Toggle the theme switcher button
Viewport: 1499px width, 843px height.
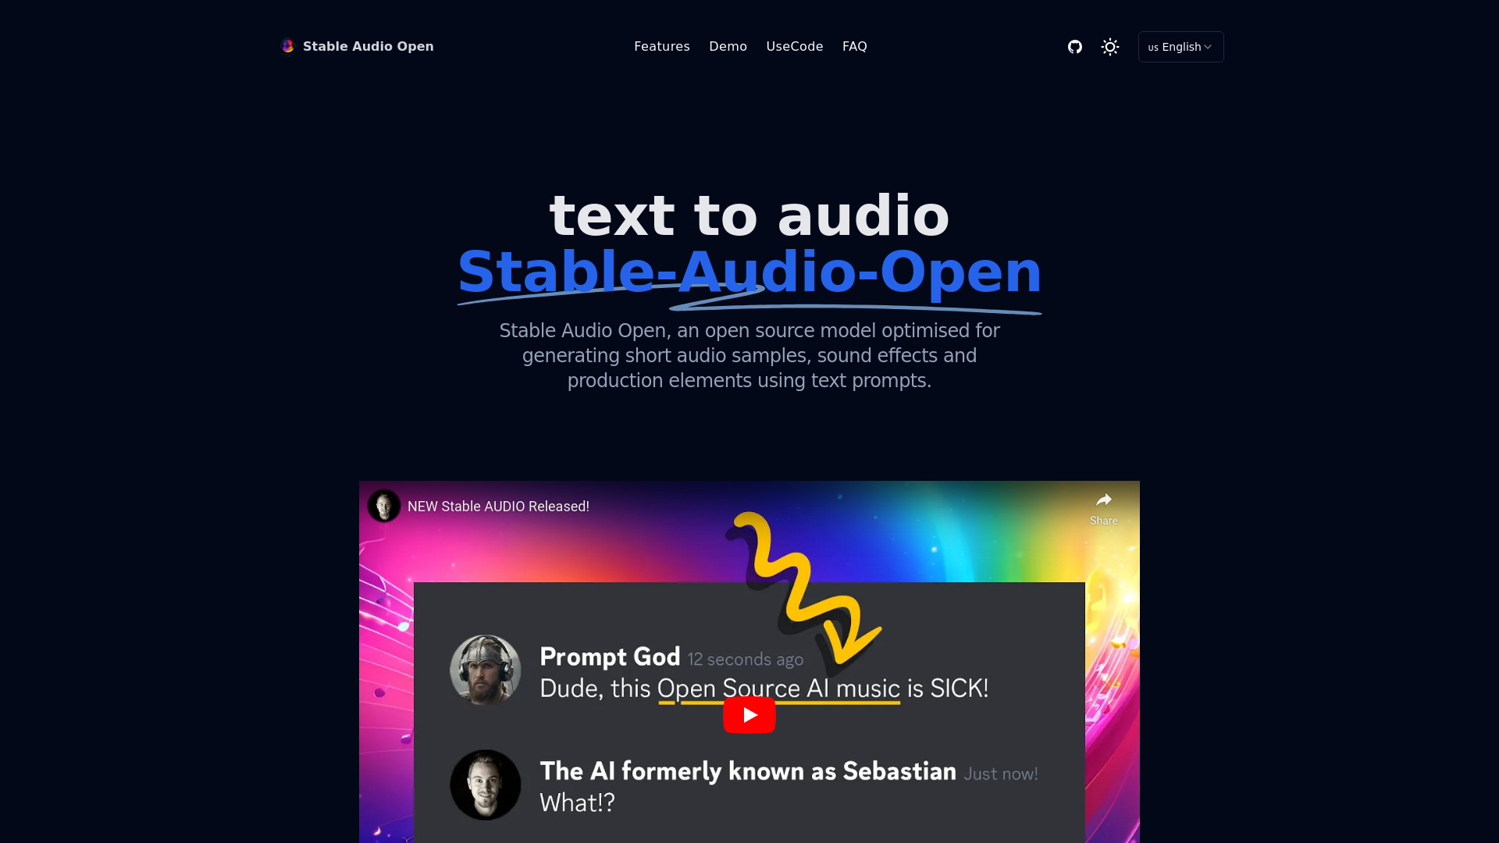pos(1110,46)
